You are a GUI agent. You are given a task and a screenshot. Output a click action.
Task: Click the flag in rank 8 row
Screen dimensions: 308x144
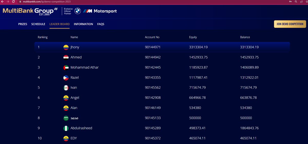coord(66,118)
